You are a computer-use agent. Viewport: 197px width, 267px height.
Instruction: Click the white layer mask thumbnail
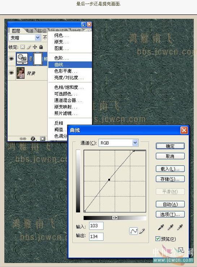pyautogui.click(x=38, y=59)
